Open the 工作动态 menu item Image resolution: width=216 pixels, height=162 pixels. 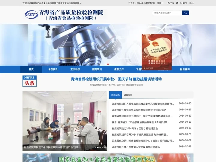click(75, 69)
